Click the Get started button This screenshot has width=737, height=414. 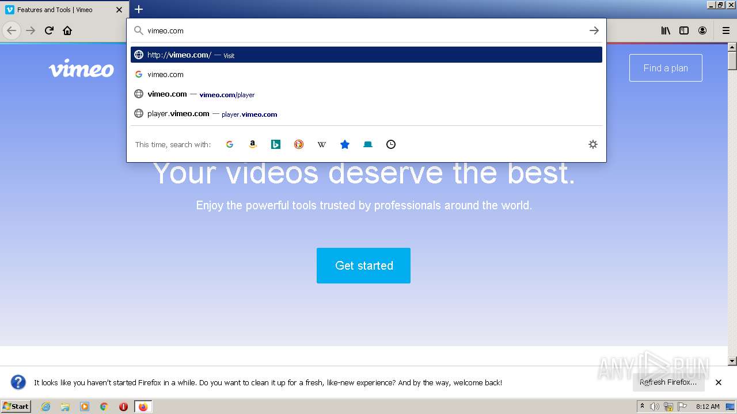click(x=363, y=266)
